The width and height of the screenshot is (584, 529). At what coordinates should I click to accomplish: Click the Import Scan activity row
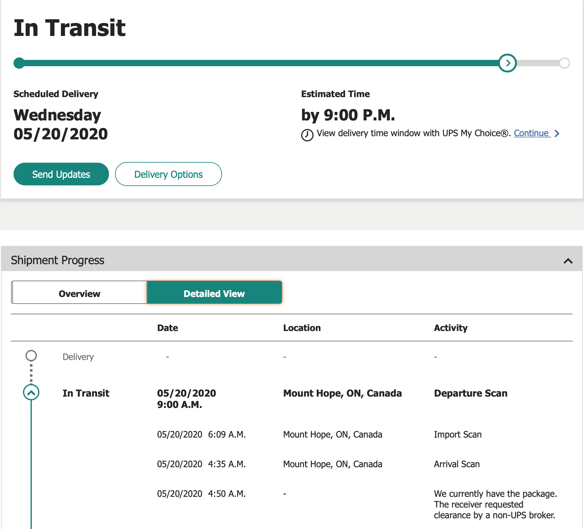(x=458, y=434)
